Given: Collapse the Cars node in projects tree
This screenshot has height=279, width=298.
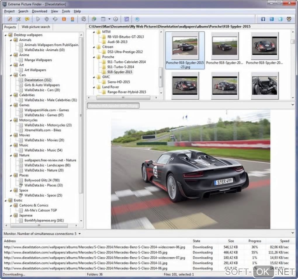Looking at the screenshot, I should pos(11,75).
